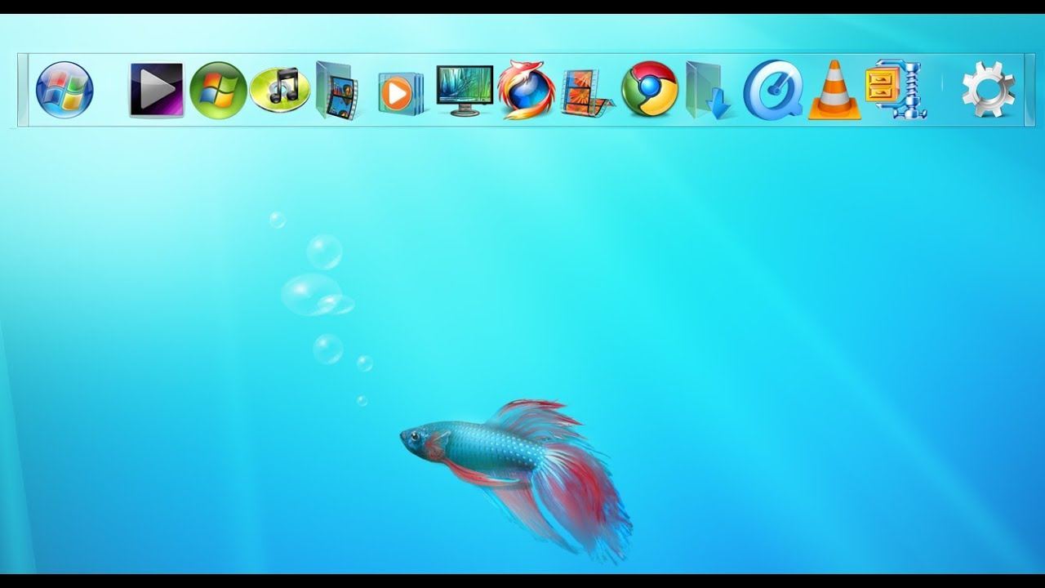Open the desktop monitor icon
Image resolution: width=1045 pixels, height=588 pixels.
tap(465, 91)
